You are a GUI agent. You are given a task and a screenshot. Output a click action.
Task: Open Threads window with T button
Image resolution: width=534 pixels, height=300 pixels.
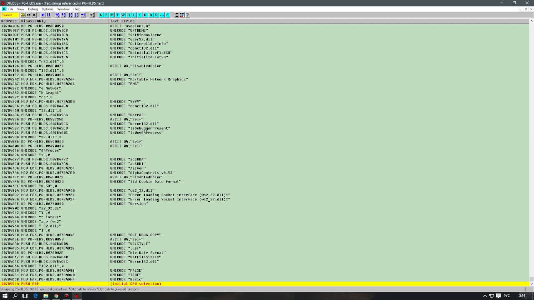pos(117,15)
